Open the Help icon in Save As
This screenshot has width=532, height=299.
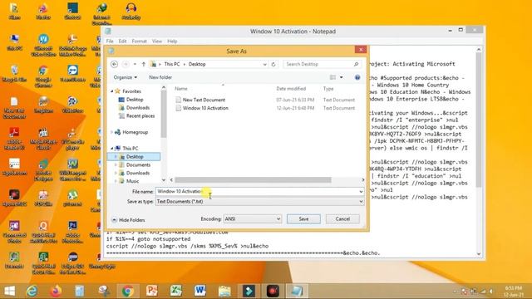[357, 77]
